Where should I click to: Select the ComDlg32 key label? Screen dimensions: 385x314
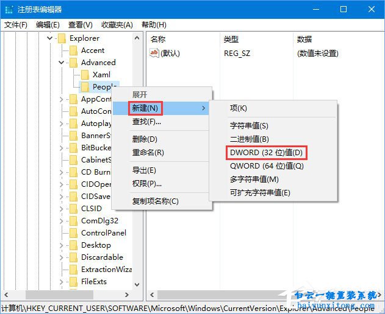click(x=99, y=221)
